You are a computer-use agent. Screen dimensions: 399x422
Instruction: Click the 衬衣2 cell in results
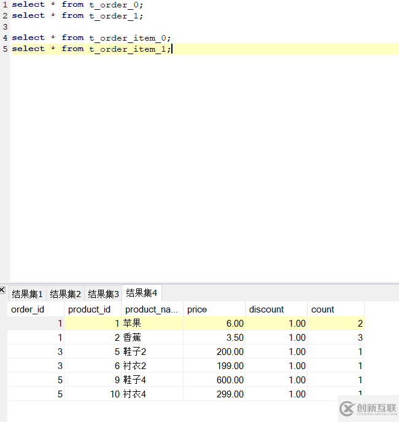click(152, 366)
